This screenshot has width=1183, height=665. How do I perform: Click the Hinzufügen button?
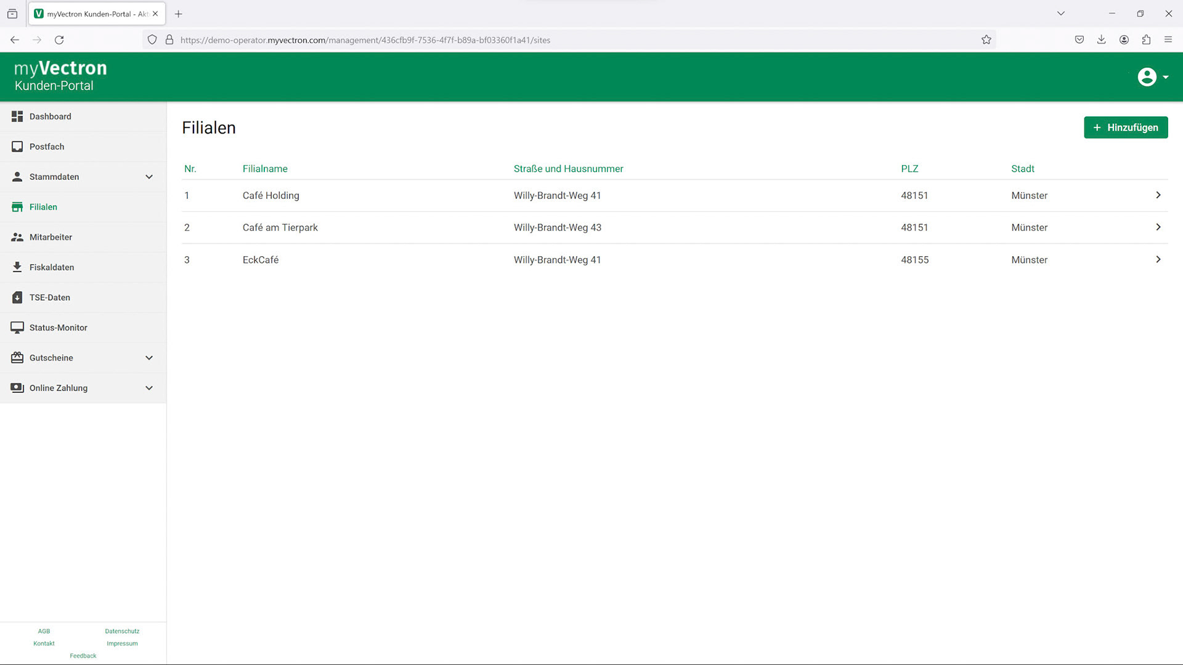(1126, 127)
